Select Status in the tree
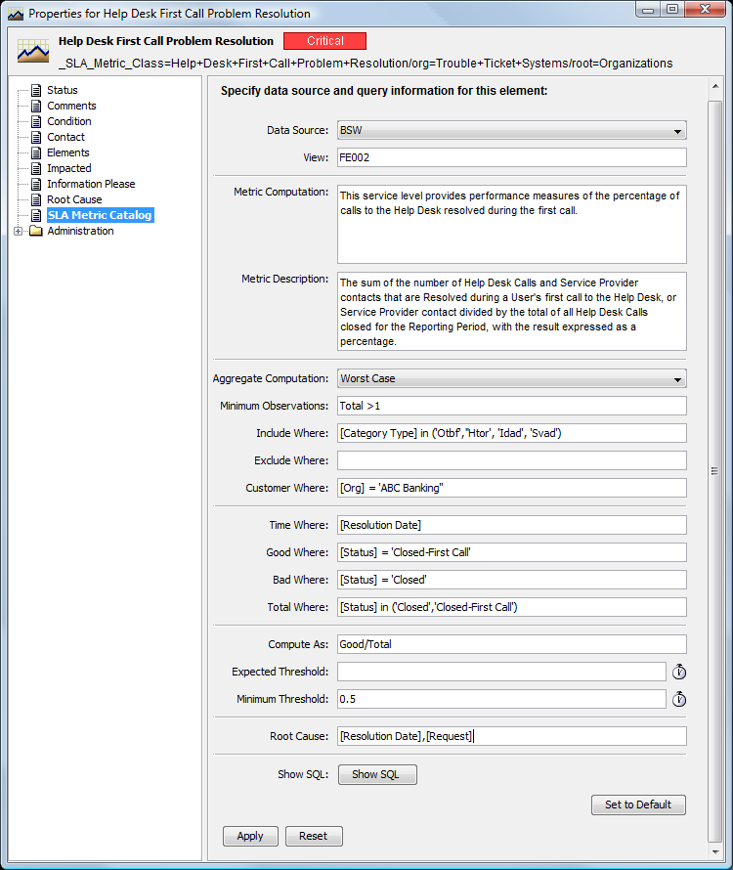 click(x=63, y=90)
